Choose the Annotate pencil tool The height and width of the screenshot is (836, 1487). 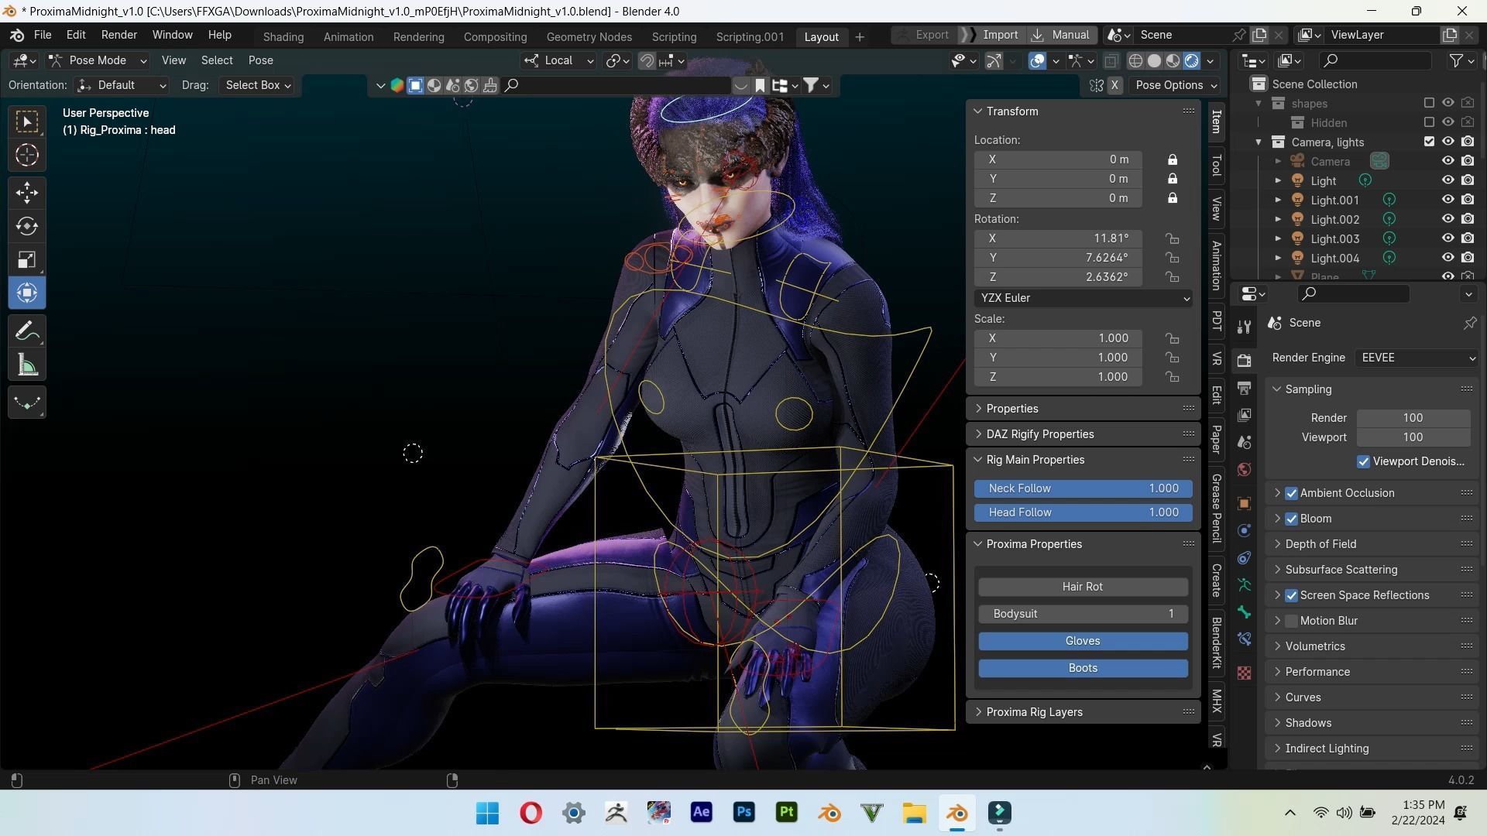click(27, 331)
